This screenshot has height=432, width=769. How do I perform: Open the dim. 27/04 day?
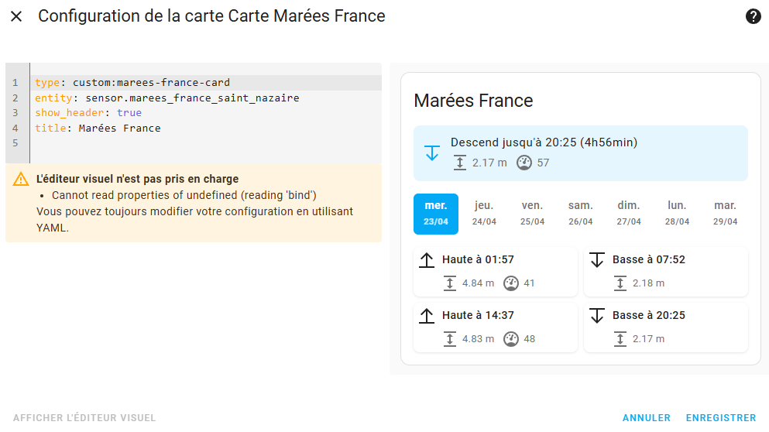click(629, 214)
